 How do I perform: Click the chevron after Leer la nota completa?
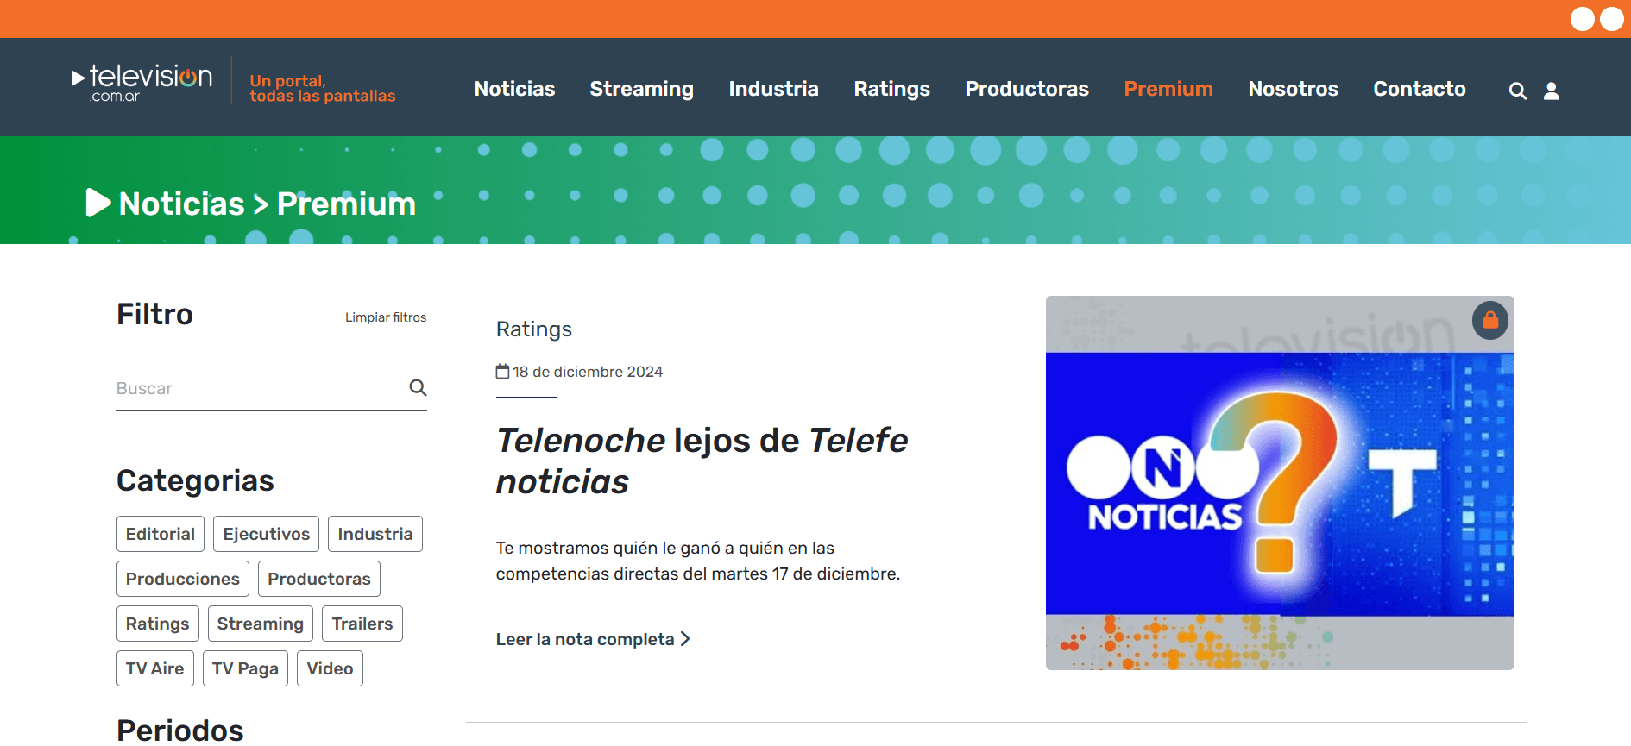click(x=685, y=639)
